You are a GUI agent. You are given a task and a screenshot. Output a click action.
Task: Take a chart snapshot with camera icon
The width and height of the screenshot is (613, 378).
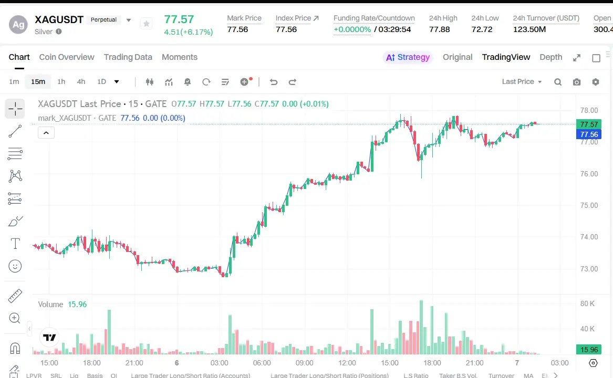click(x=577, y=82)
